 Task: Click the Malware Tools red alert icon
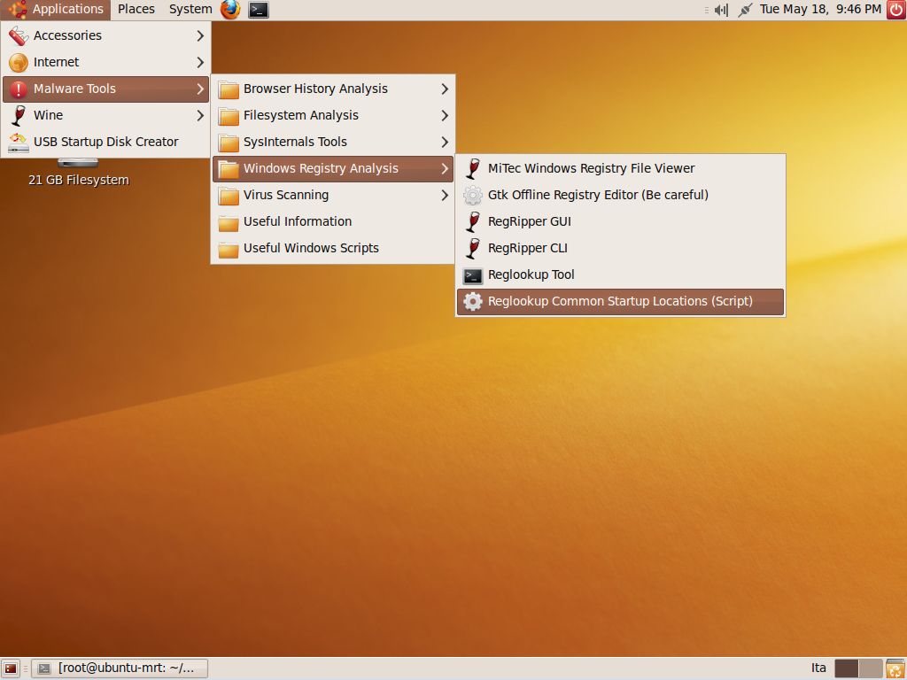[x=19, y=89]
